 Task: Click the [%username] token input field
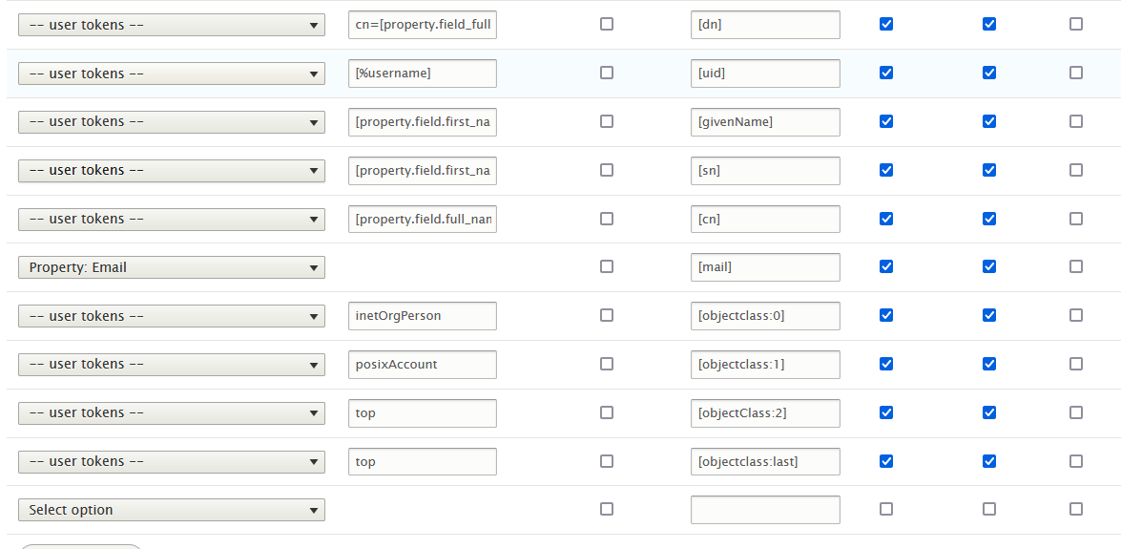(x=423, y=74)
